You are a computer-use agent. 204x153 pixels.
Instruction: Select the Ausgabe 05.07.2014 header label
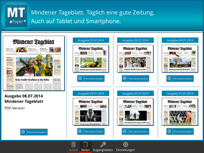click(x=135, y=40)
